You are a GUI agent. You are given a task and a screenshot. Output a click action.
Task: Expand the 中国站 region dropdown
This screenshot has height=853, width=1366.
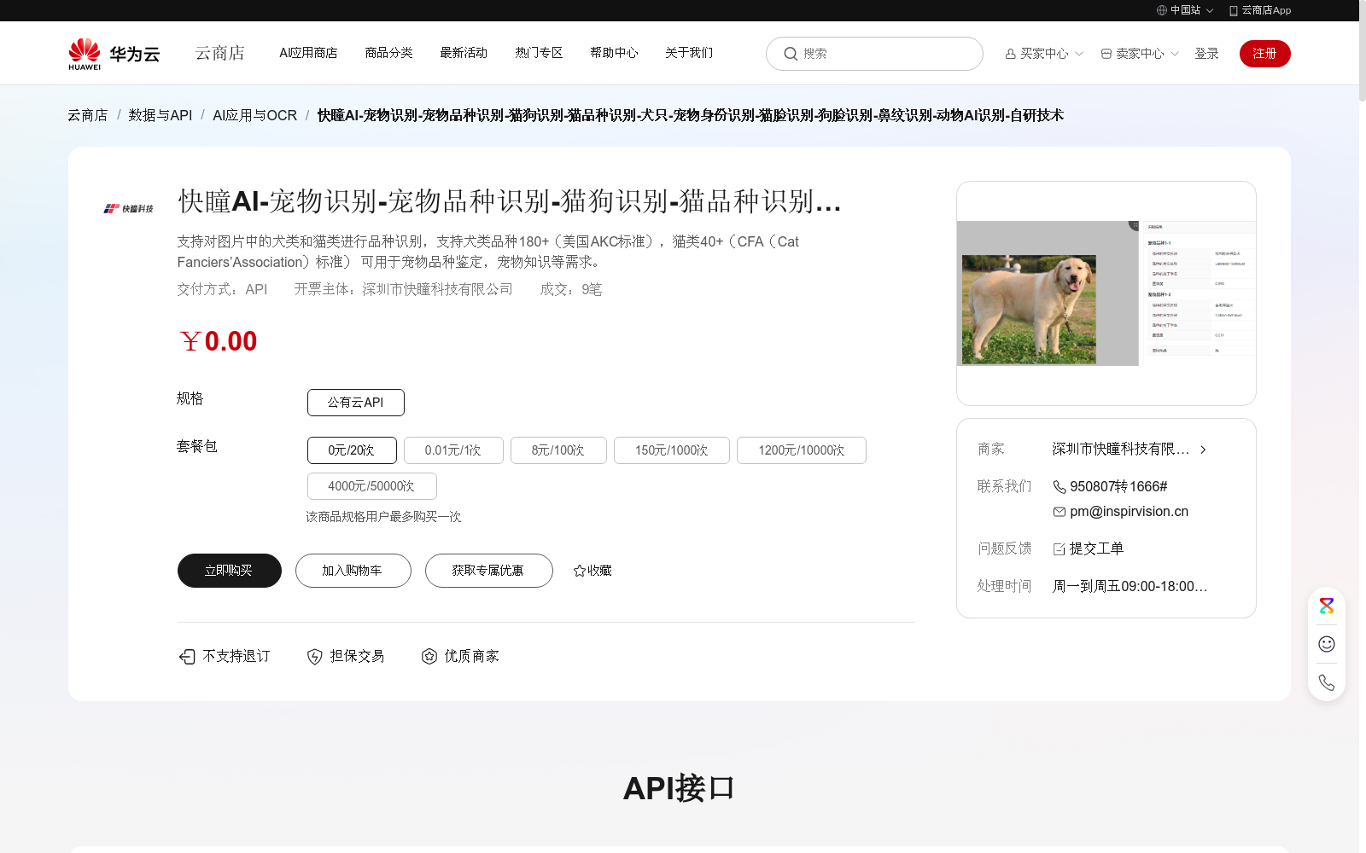tap(1210, 11)
